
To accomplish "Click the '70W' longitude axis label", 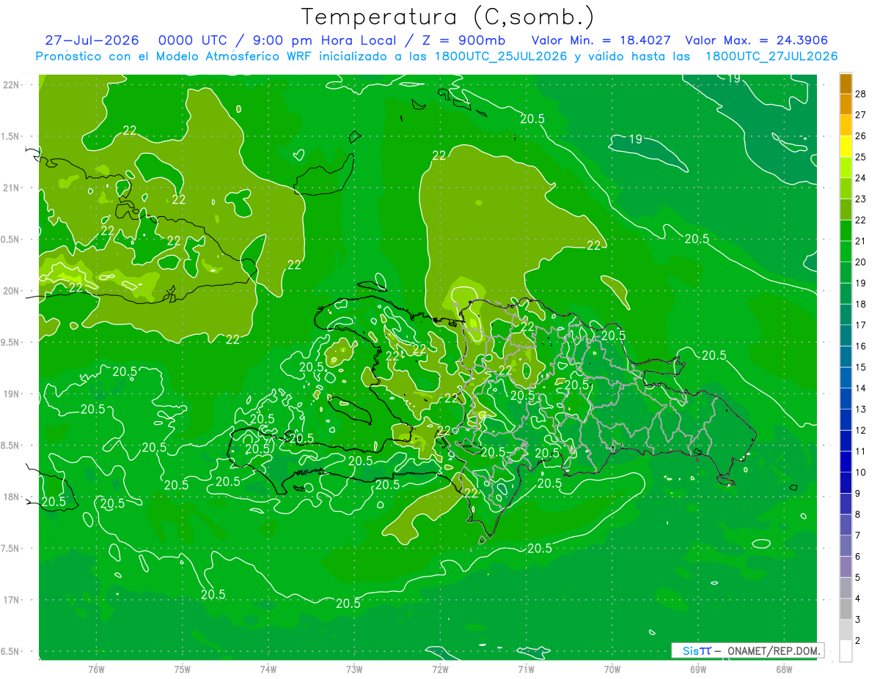I will pyautogui.click(x=612, y=669).
